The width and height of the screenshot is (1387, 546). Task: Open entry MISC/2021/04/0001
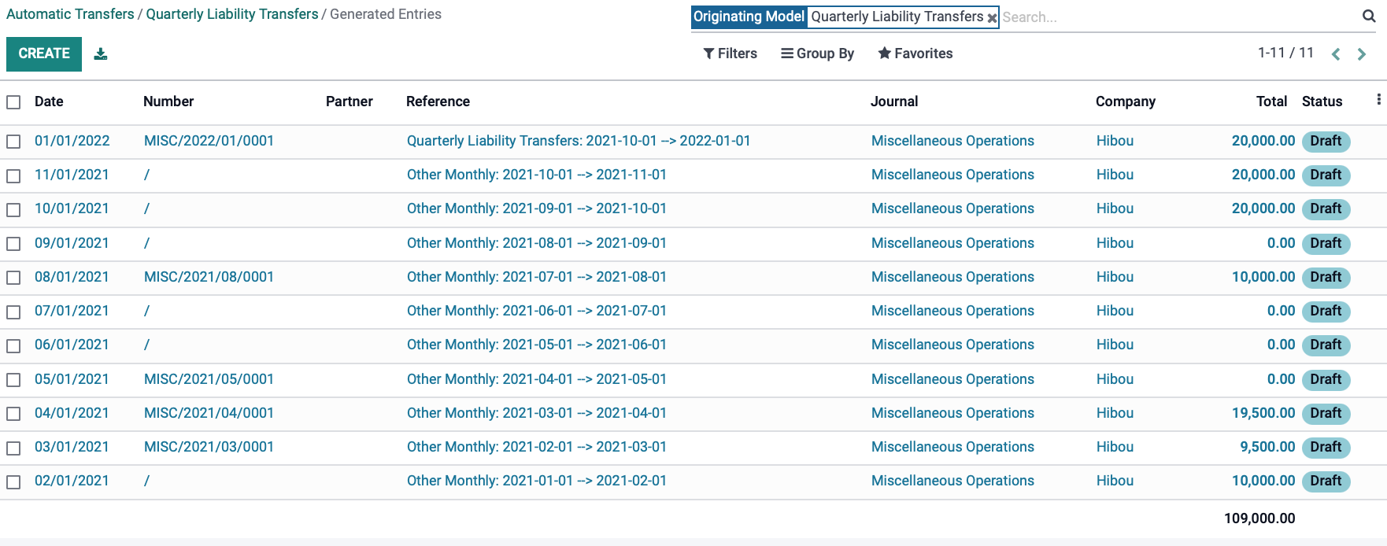pyautogui.click(x=209, y=413)
